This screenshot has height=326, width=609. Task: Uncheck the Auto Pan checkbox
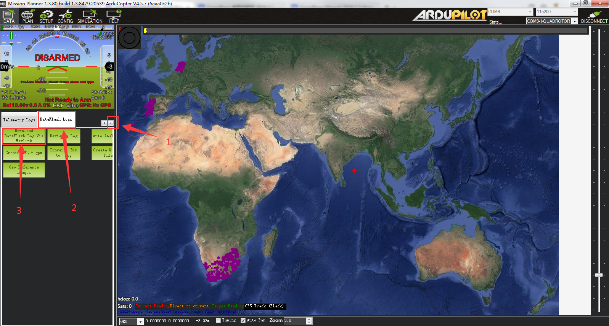243,321
